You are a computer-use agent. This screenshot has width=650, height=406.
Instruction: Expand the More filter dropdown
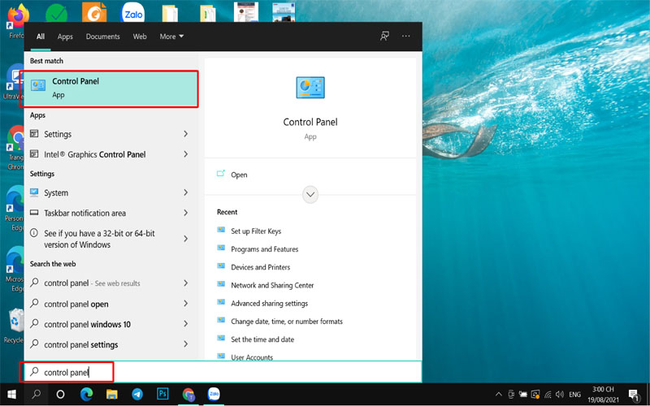pyautogui.click(x=171, y=37)
